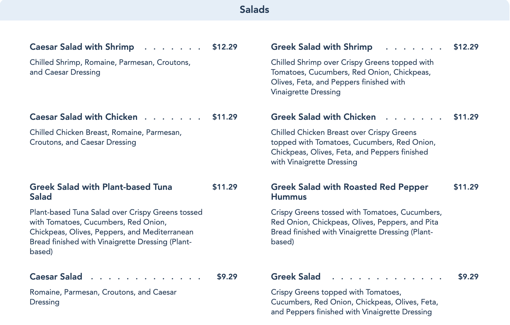The height and width of the screenshot is (325, 510).
Task: Choose the Caesar Salad with Chicken title
Action: (83, 117)
